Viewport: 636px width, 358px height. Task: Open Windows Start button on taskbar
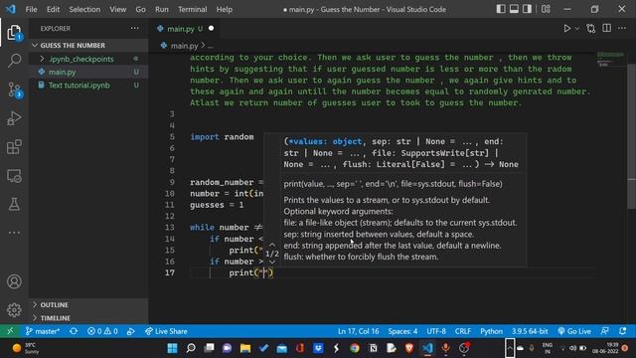(172, 348)
